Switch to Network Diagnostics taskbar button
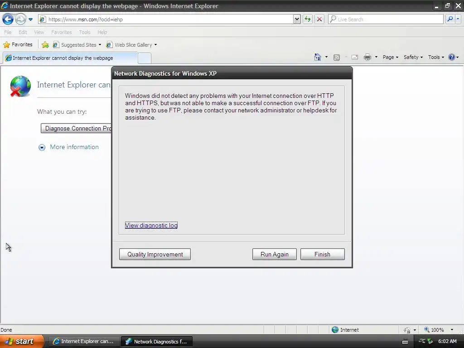Screen dimensions: 464x348 coord(157,342)
